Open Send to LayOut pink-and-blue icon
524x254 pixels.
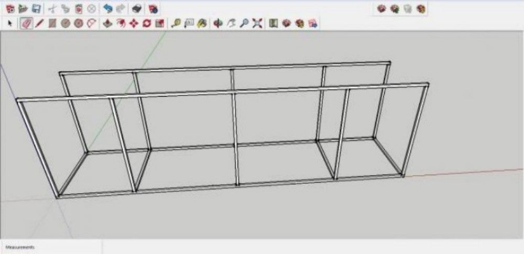[x=313, y=24]
